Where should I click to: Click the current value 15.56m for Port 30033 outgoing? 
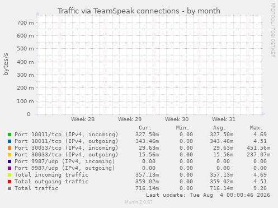tap(149, 155)
